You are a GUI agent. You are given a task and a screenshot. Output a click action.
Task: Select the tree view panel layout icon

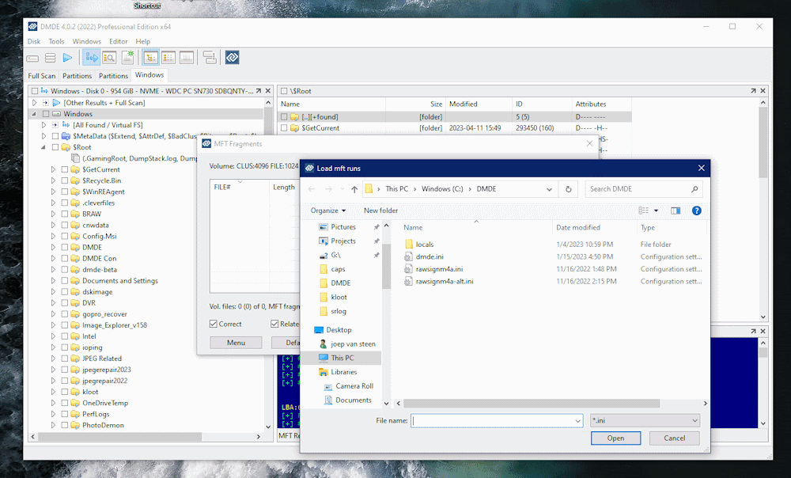click(x=150, y=58)
